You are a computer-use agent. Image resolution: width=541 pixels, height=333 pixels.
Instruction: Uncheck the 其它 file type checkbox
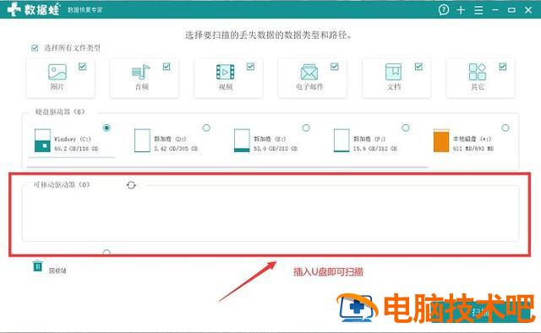(503, 66)
